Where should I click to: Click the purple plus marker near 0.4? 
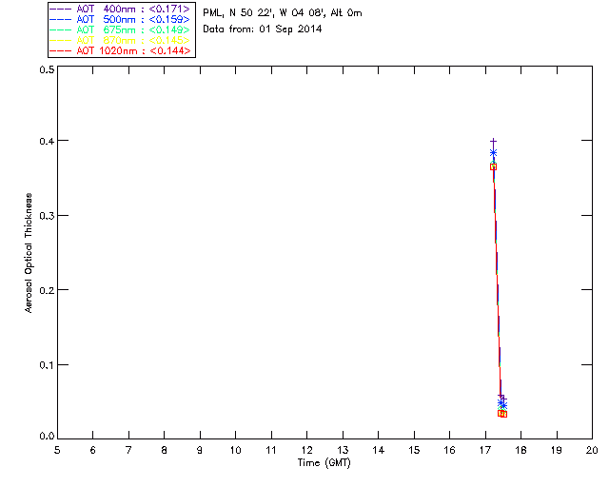point(493,142)
